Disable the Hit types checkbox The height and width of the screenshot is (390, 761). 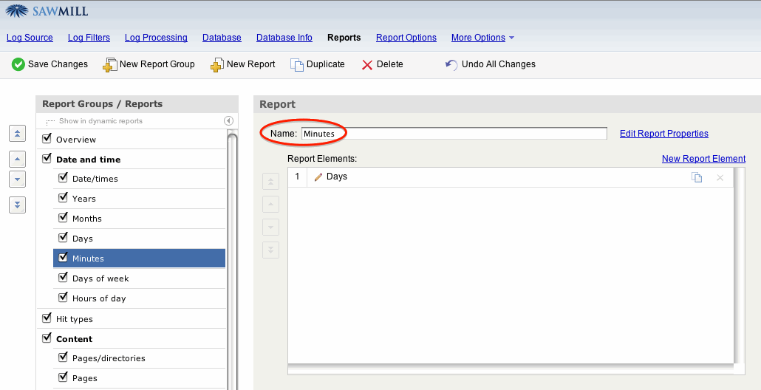47,318
